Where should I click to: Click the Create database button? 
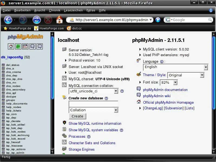click(77, 116)
